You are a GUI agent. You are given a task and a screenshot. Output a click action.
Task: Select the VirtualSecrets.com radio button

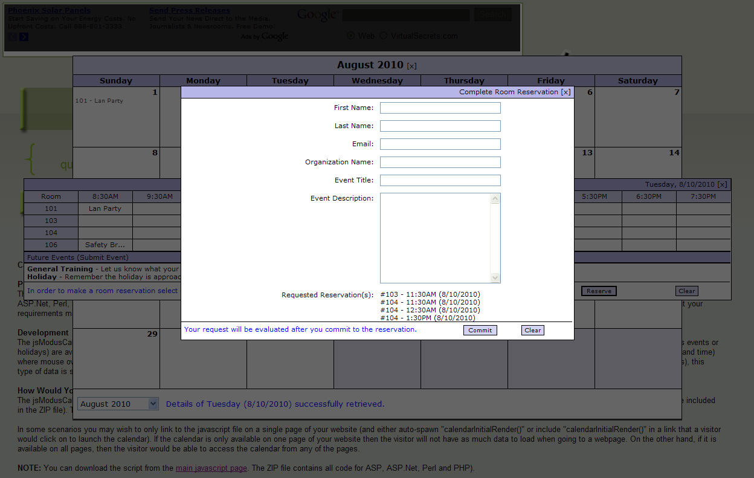[x=383, y=36]
